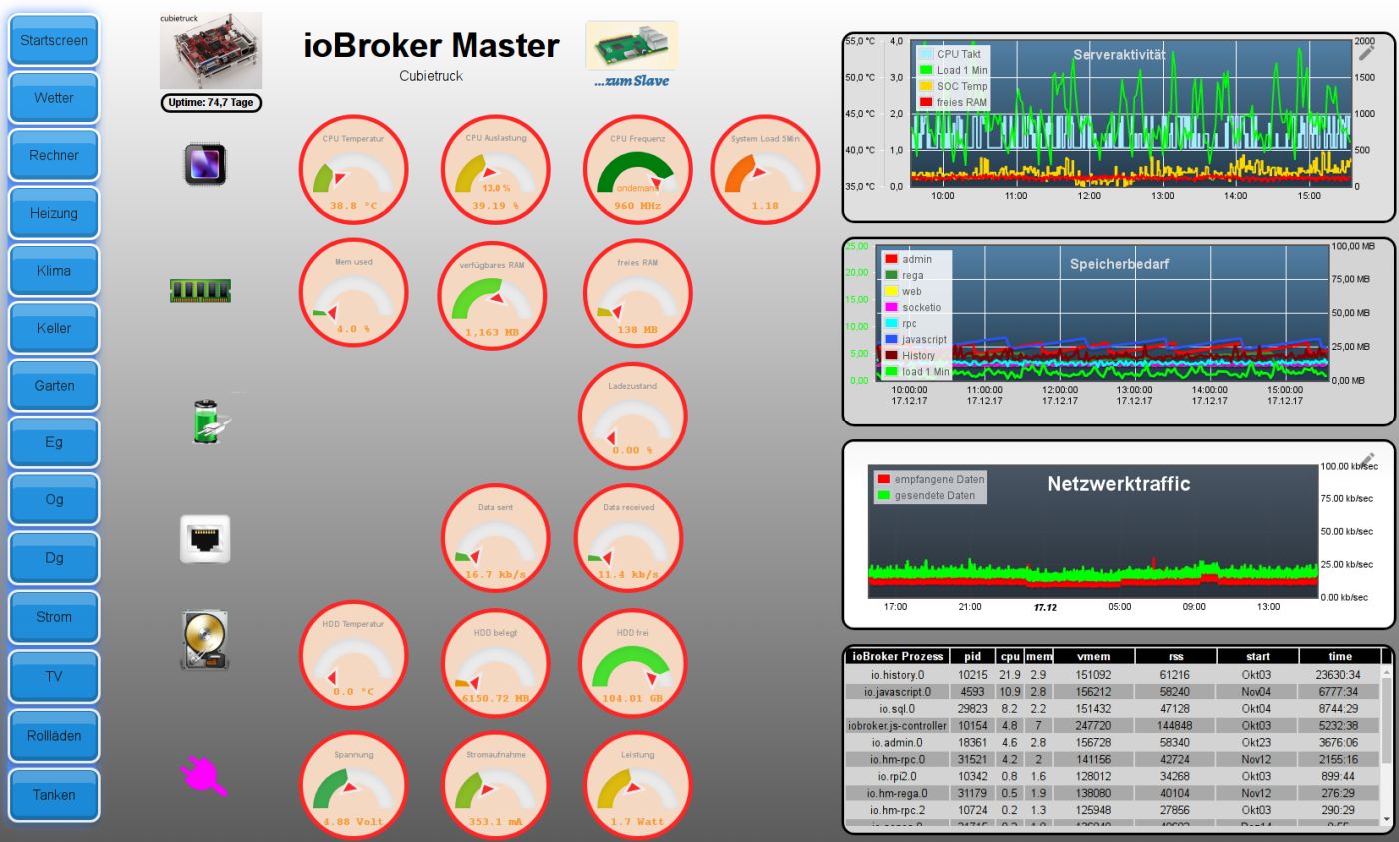Click the CPU chip icon
The width and height of the screenshot is (1399, 842).
[x=205, y=164]
